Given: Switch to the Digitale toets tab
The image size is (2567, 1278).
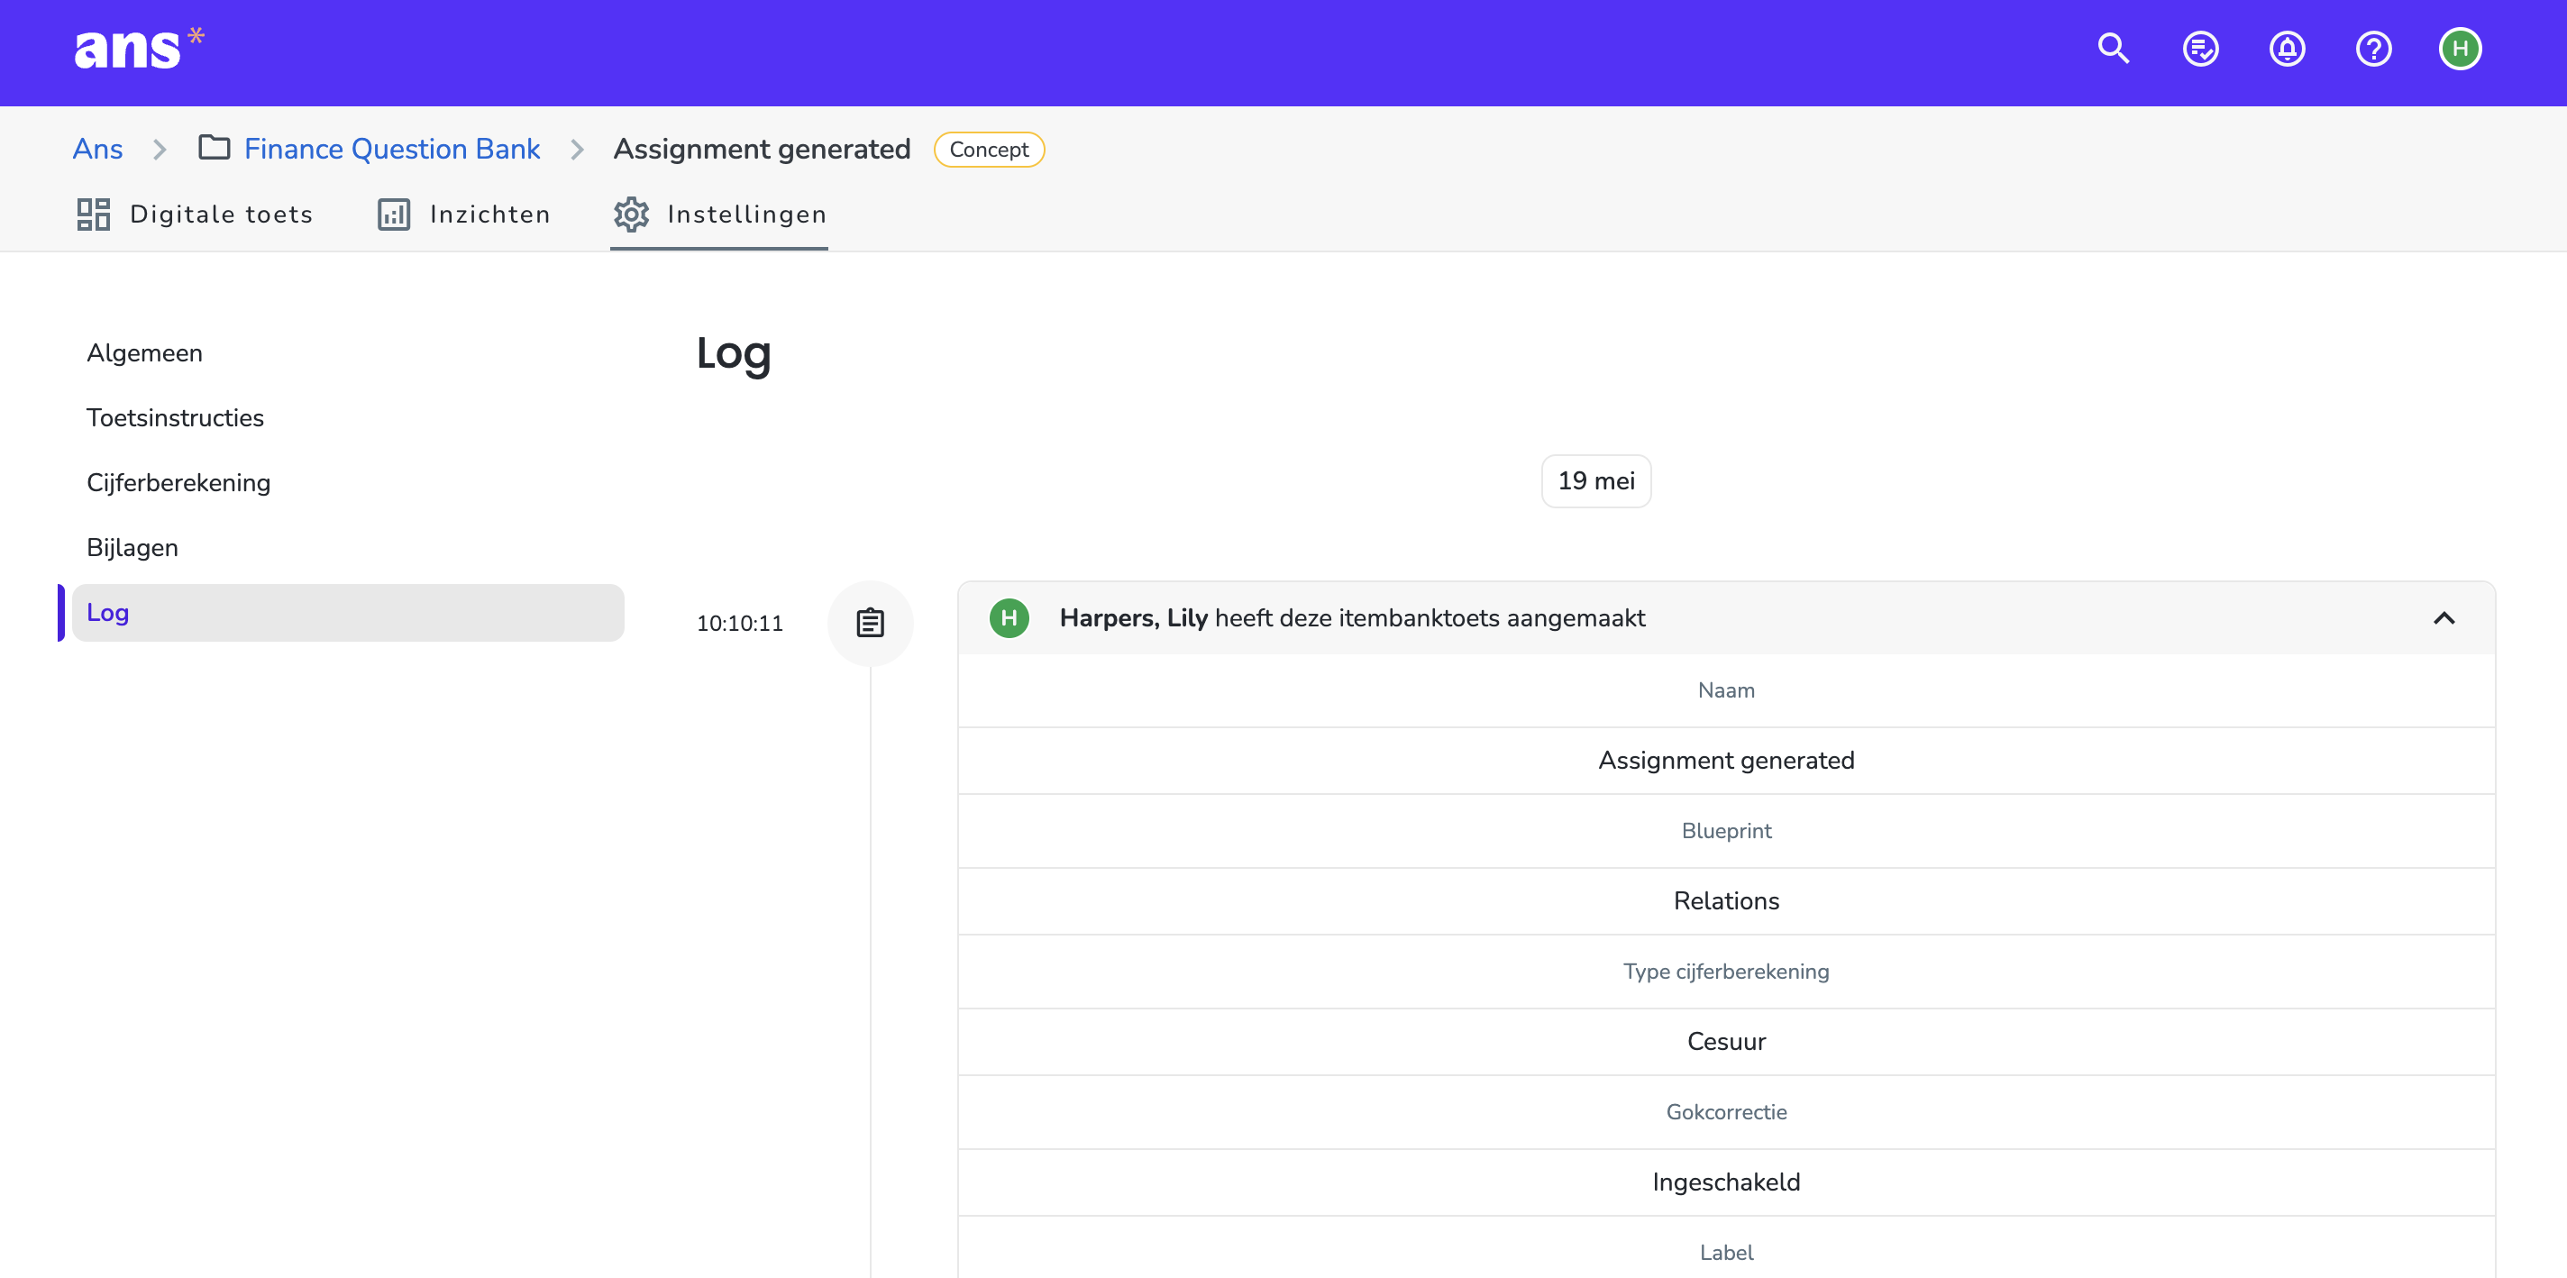Looking at the screenshot, I should 195,215.
